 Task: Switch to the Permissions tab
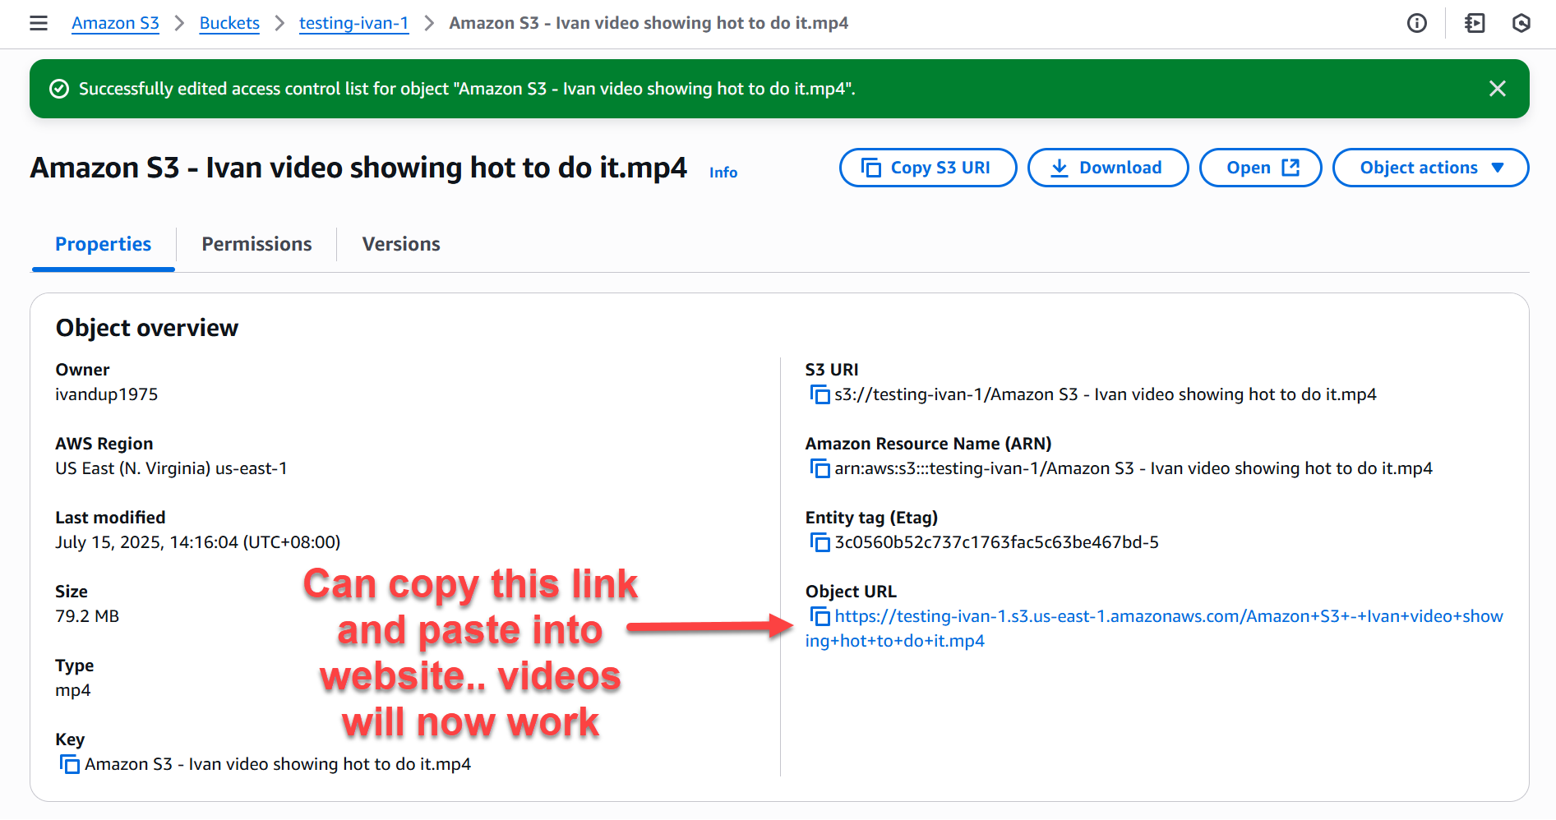coord(256,244)
